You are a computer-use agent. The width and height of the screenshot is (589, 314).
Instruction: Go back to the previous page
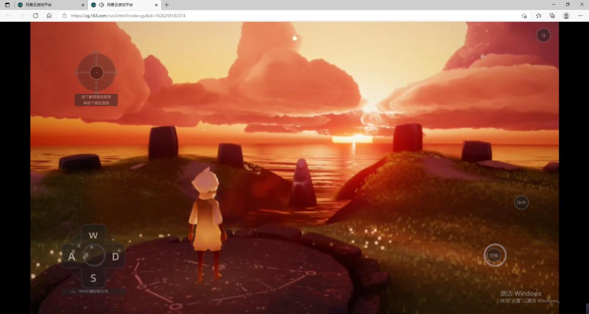8,15
